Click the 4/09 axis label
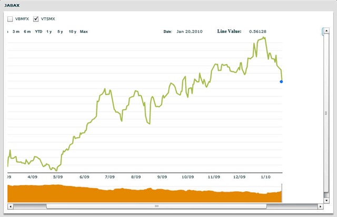Viewport: 337px width, 217px height. click(x=32, y=177)
